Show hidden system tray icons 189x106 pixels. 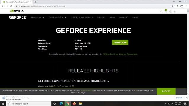tap(166, 104)
